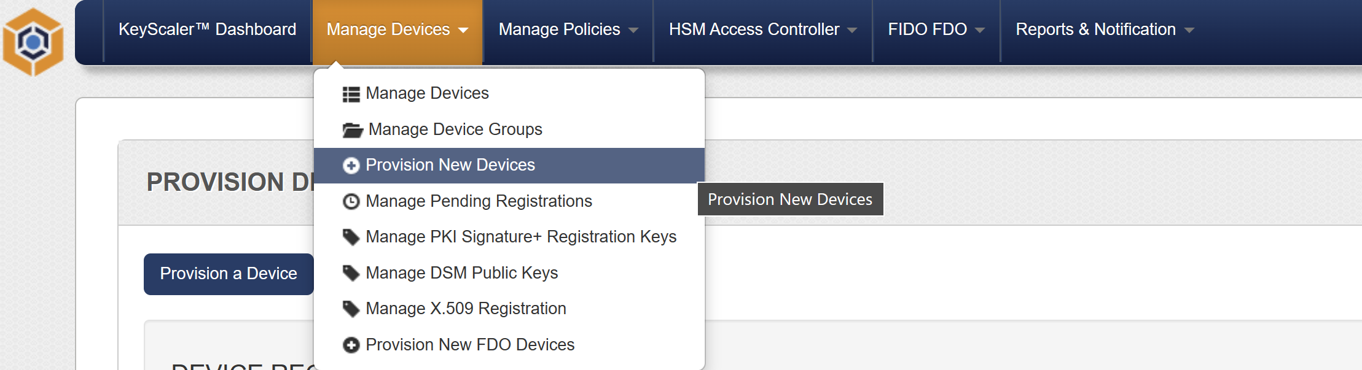Open the FIDO FDO dropdown

936,29
